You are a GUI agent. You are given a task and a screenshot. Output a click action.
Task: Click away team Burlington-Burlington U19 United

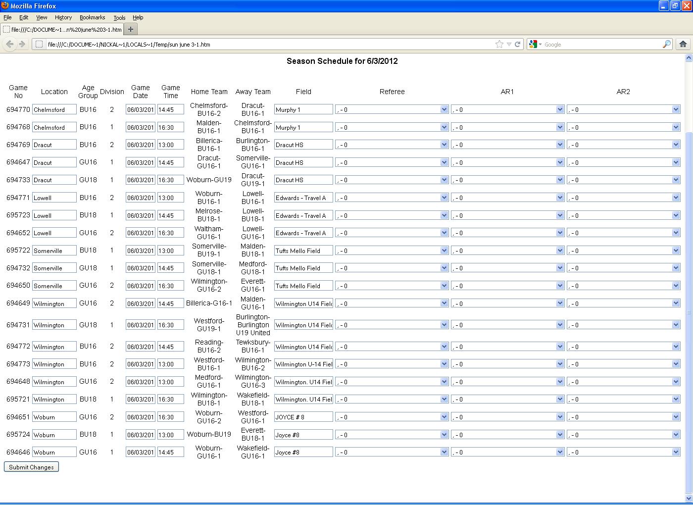[253, 325]
